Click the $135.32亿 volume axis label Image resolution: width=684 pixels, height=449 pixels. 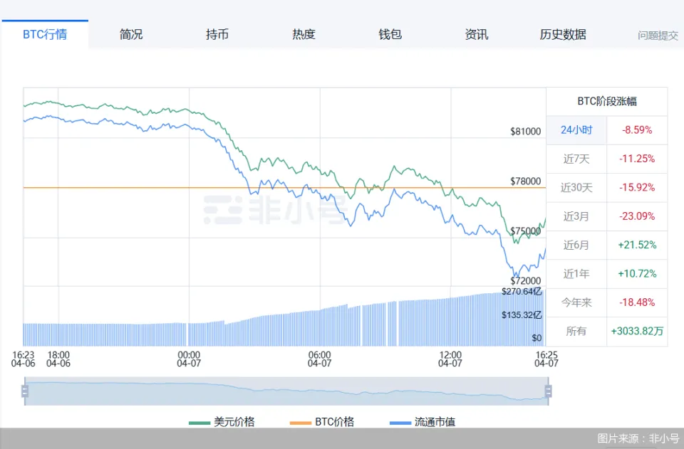tap(522, 315)
